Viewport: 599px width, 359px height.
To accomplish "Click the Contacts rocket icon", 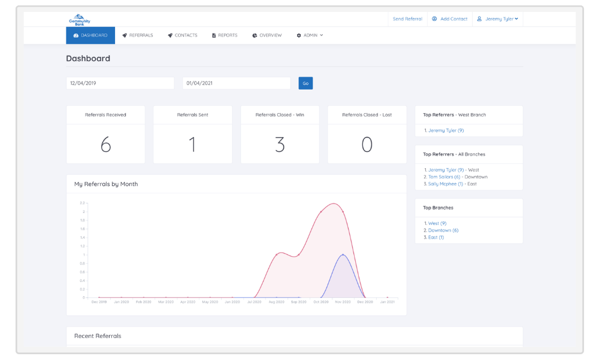I will [x=170, y=35].
